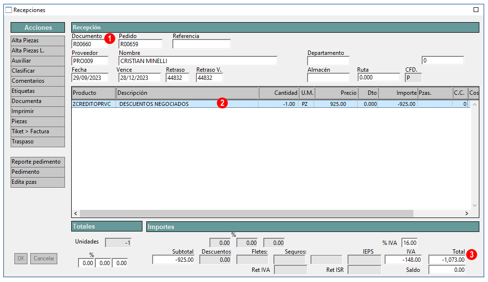The height and width of the screenshot is (282, 488).
Task: Click the PZ unit cell
Action: (307, 104)
